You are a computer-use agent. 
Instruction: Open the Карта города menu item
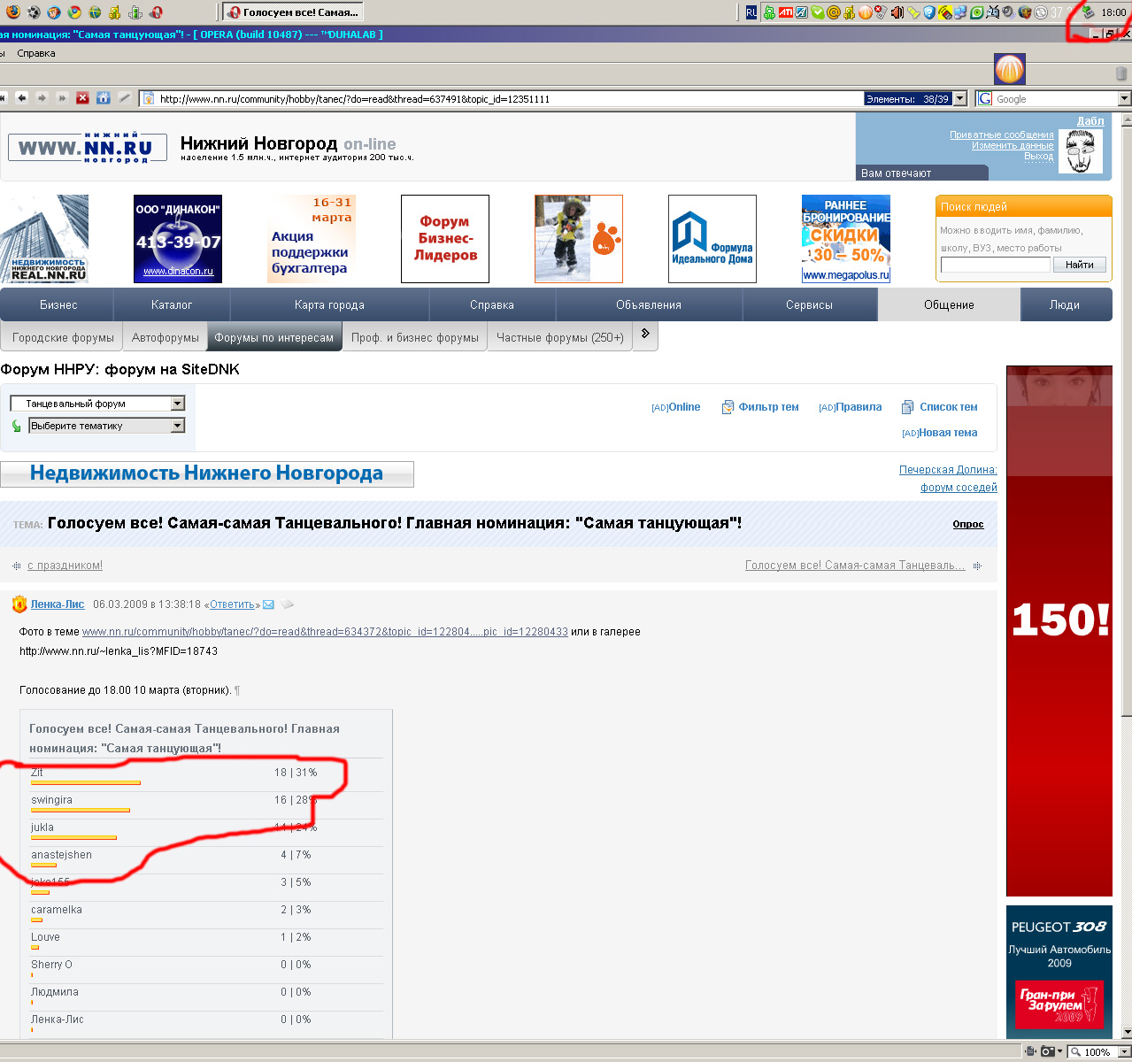[329, 304]
